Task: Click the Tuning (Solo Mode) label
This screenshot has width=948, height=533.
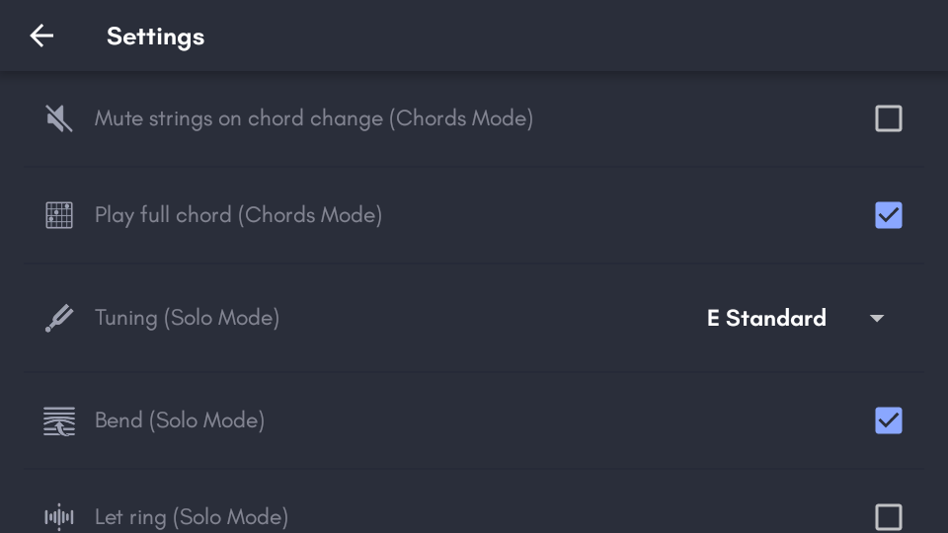Action: point(187,318)
